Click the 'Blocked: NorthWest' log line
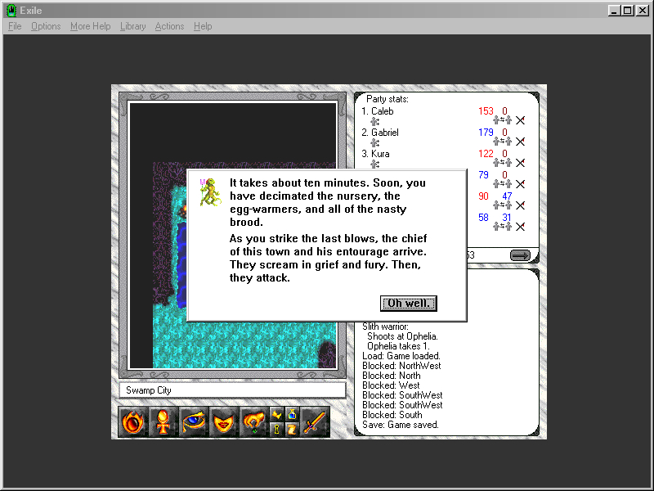The image size is (654, 491). [401, 366]
